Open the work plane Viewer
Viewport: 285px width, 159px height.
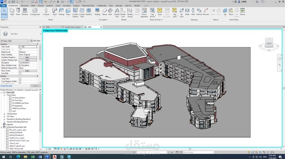(x=242, y=12)
